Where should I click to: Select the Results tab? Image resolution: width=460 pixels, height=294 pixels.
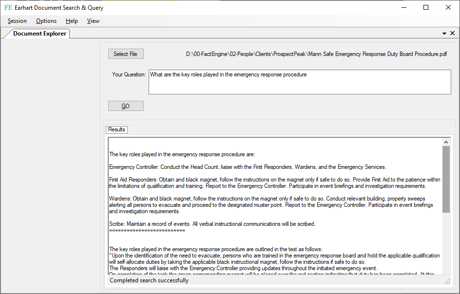[x=116, y=129]
